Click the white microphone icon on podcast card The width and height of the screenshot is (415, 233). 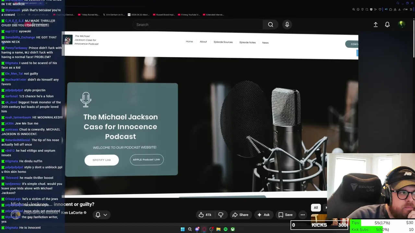click(86, 100)
